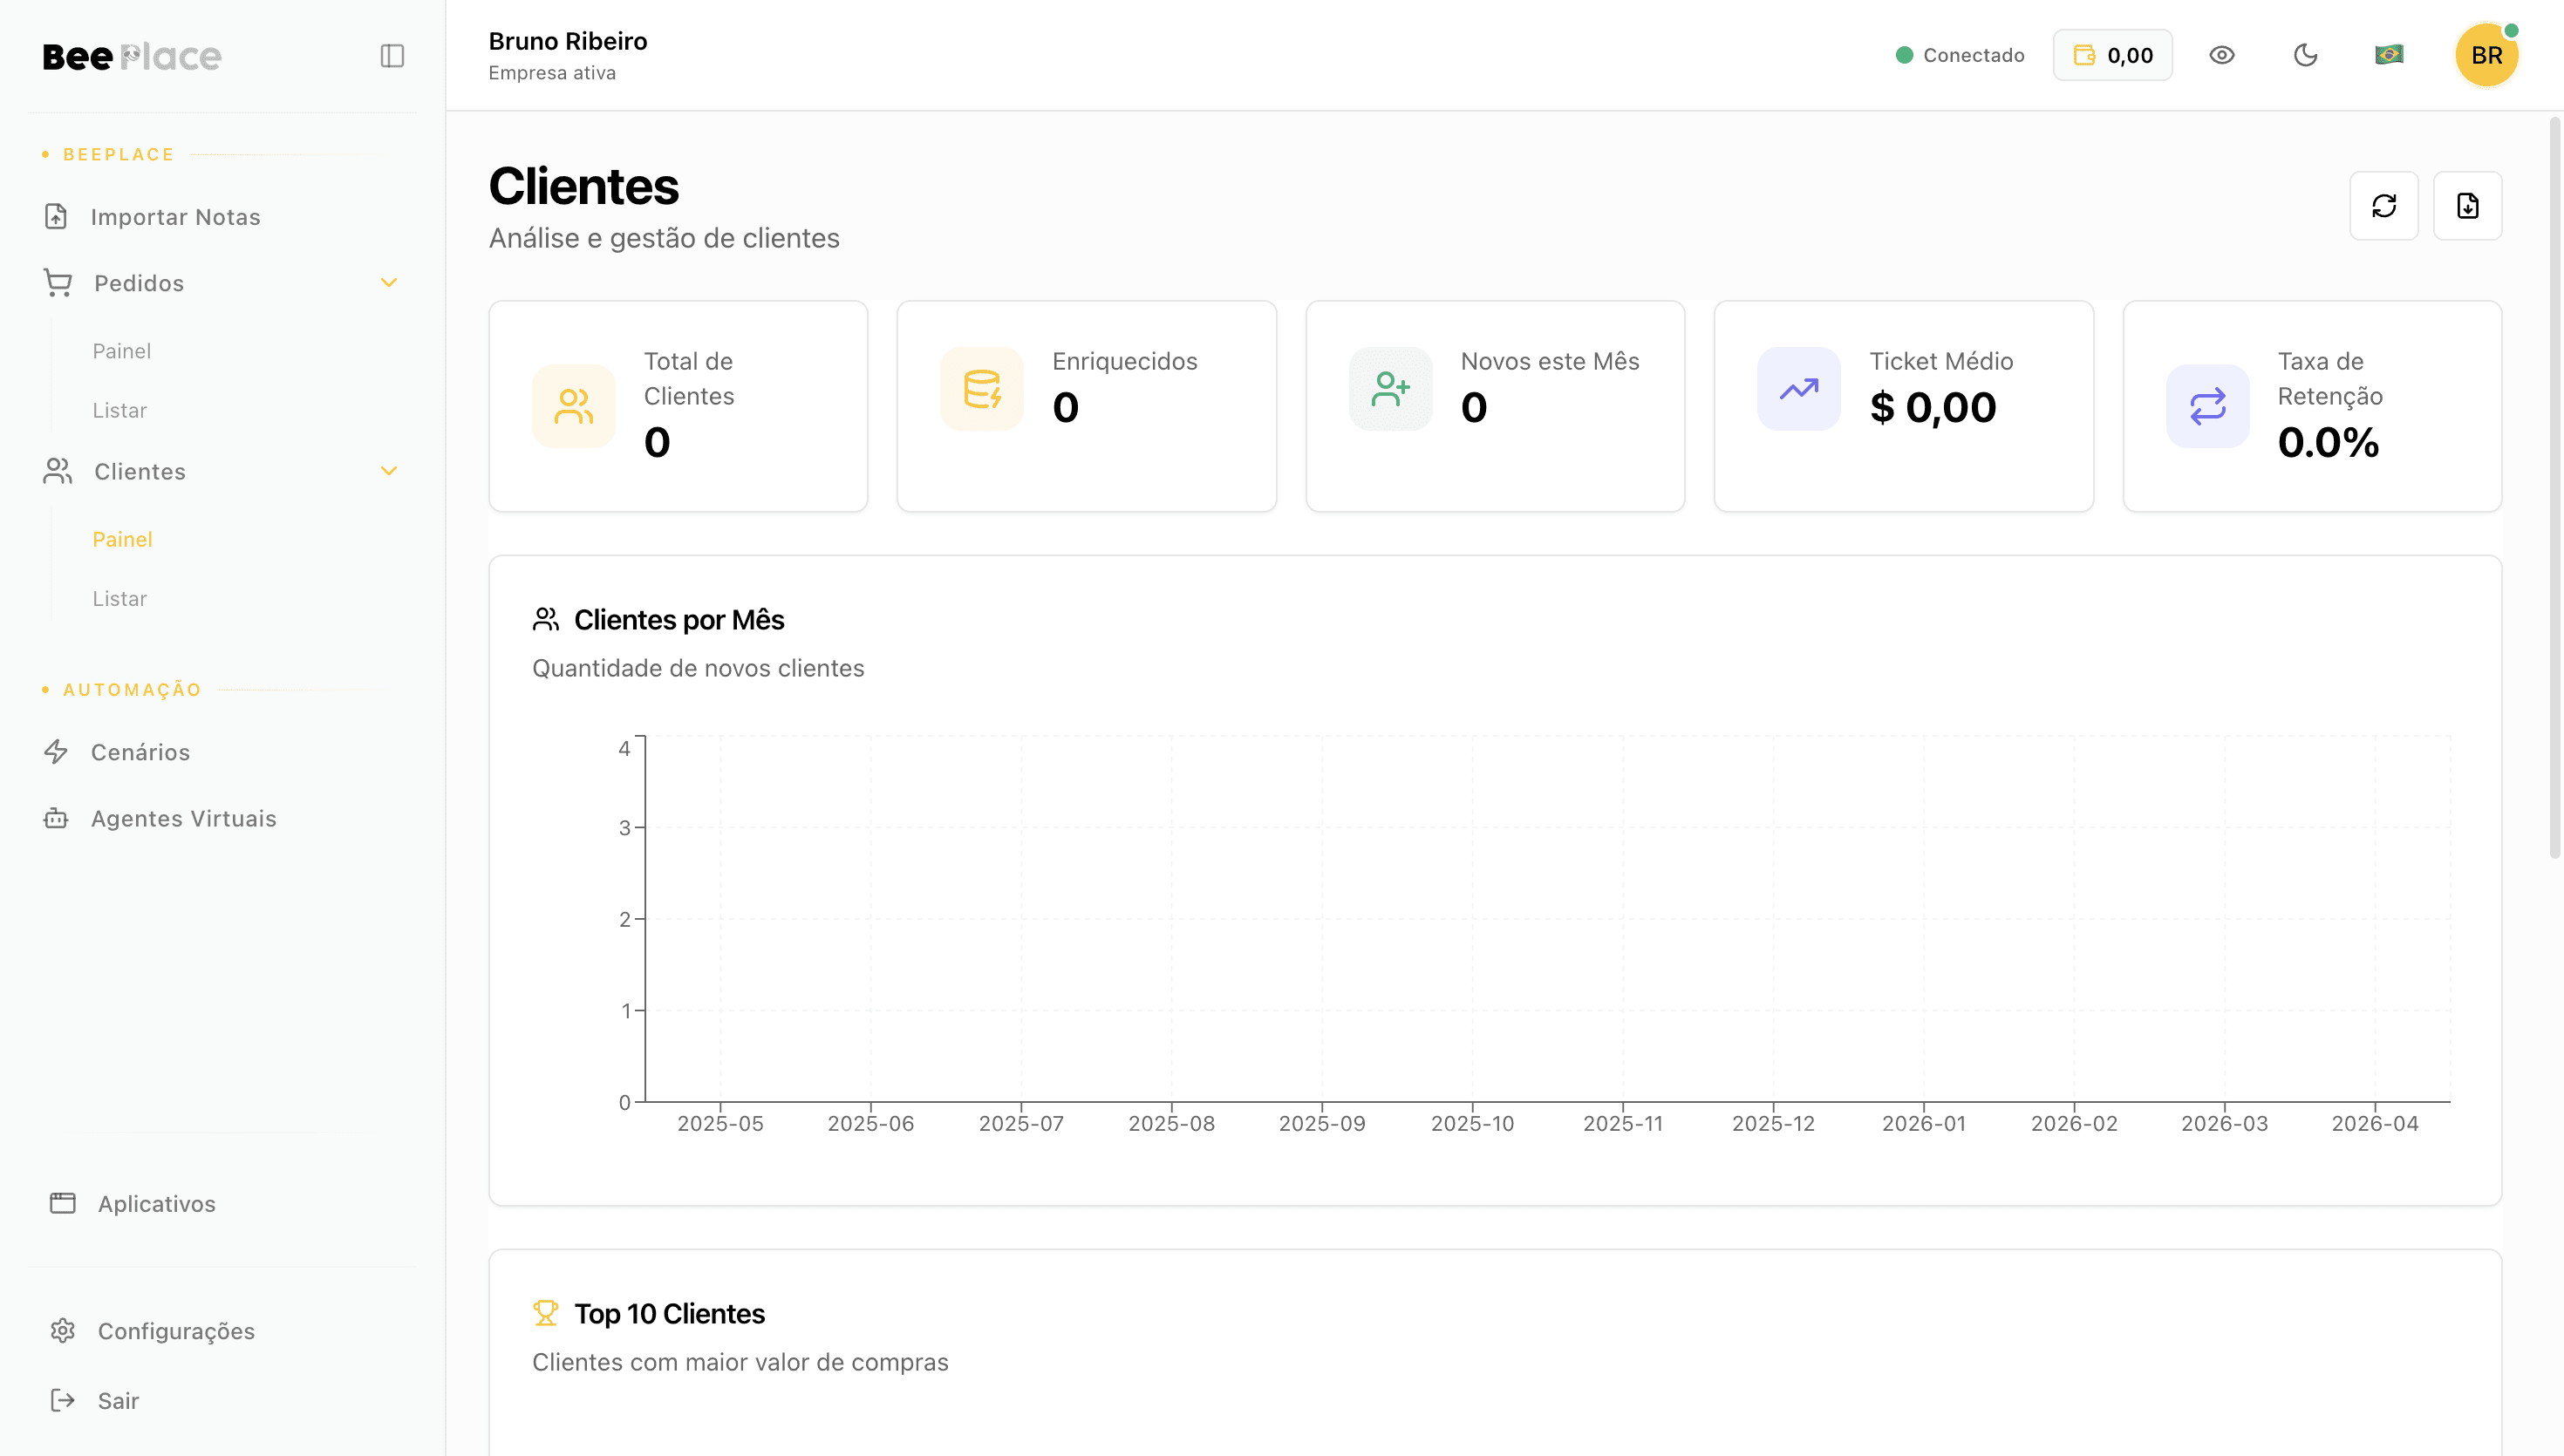Click the refresh data icon button
The image size is (2564, 1456).
(2383, 206)
